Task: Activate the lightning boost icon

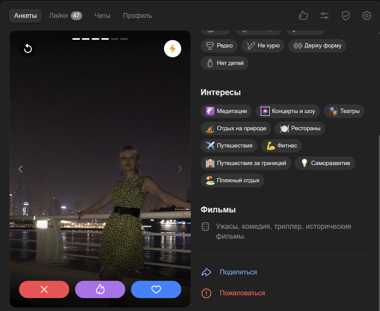Action: coord(172,49)
